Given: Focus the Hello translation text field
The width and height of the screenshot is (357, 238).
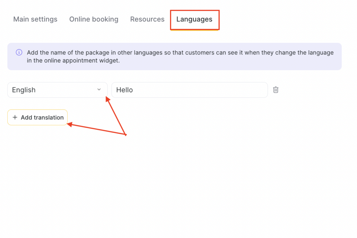Looking at the screenshot, I should (x=189, y=90).
